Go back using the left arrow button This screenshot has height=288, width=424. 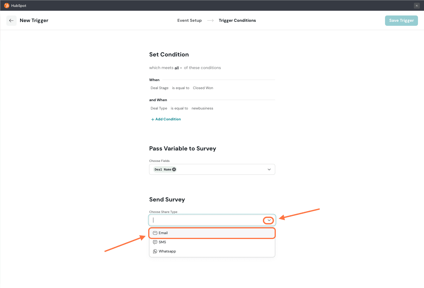click(x=11, y=21)
